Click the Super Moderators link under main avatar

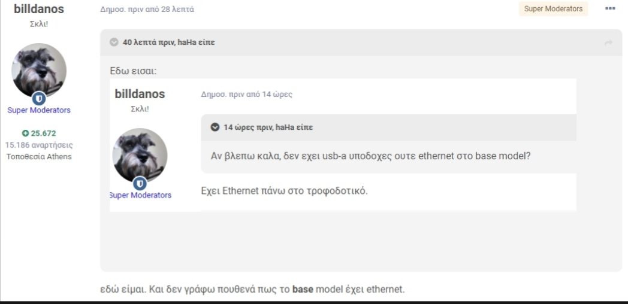point(39,110)
